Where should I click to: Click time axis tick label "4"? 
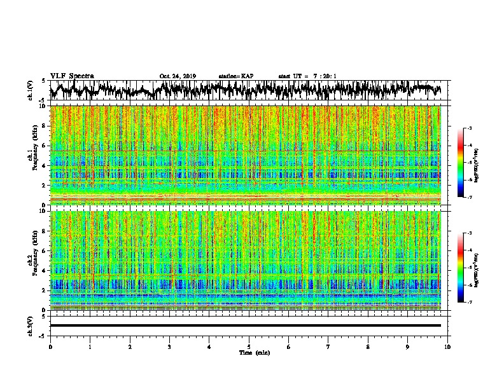[x=209, y=347]
